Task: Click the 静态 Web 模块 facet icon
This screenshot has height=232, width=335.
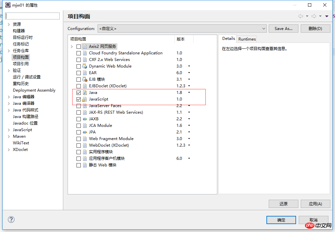Action: (85, 165)
